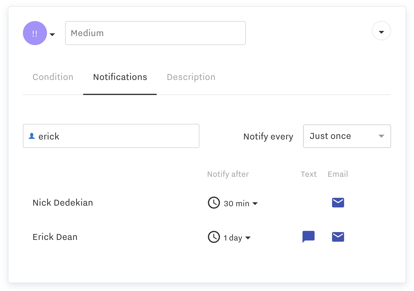This screenshot has width=414, height=291.
Task: Switch to the Condition tab
Action: pyautogui.click(x=53, y=77)
